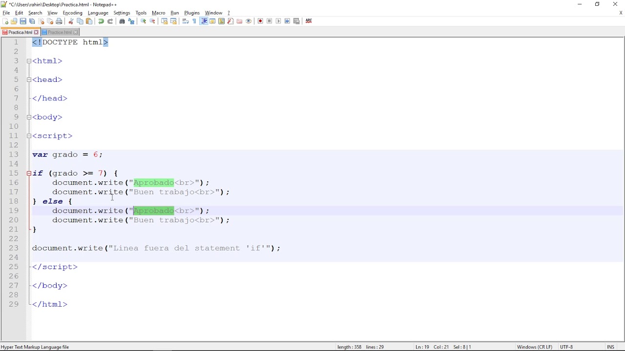The height and width of the screenshot is (351, 625).
Task: Open the Language menu
Action: 98,13
